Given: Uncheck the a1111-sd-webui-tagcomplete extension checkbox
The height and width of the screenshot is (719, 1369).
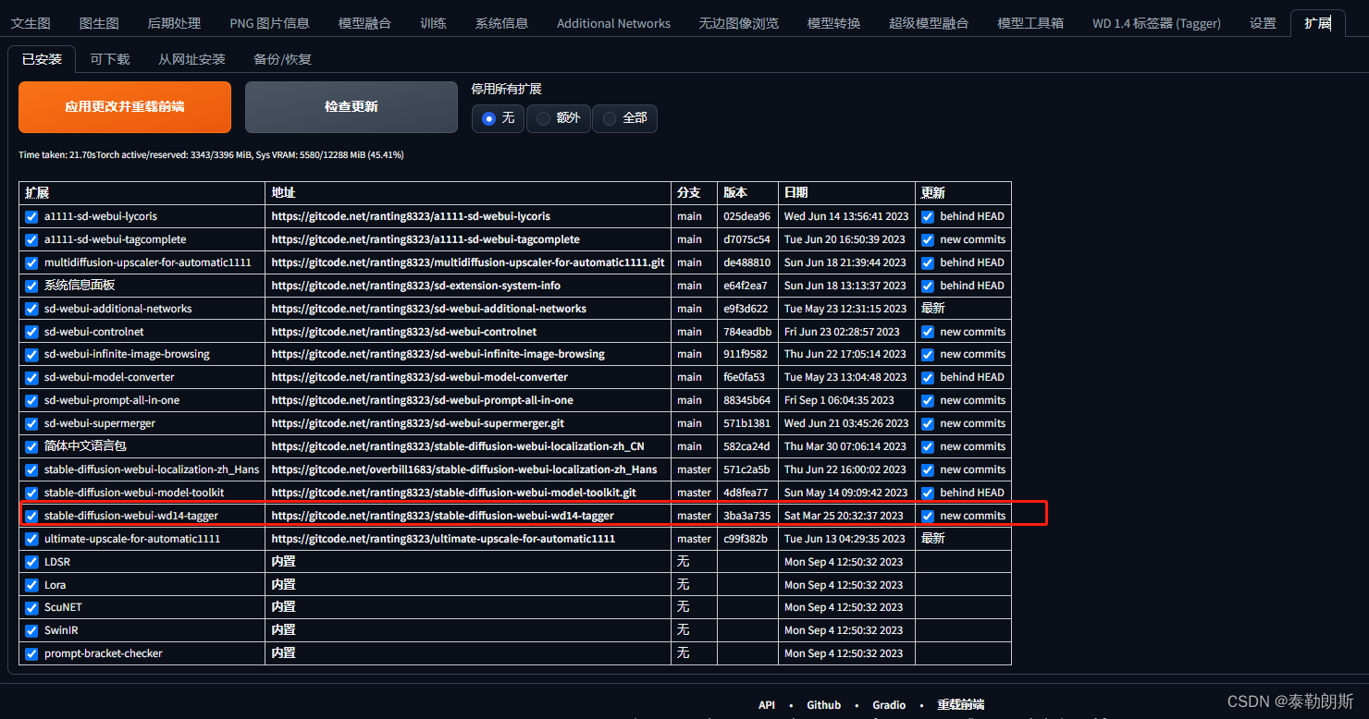Looking at the screenshot, I should click(x=32, y=239).
